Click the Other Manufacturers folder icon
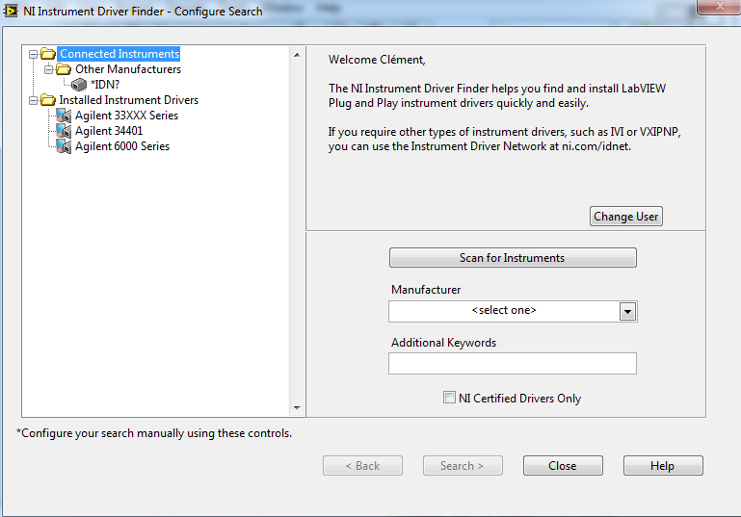Screen dimensions: 741x517 point(64,69)
